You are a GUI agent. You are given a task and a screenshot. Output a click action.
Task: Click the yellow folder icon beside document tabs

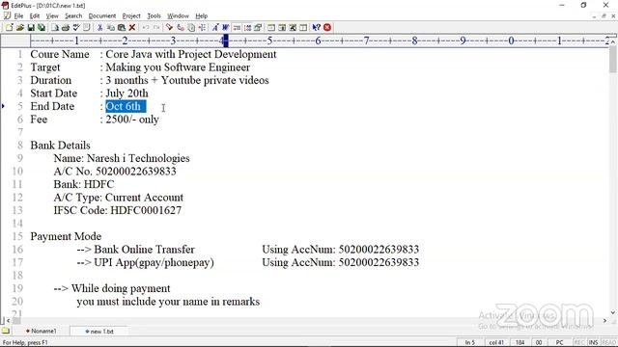pos(6,331)
